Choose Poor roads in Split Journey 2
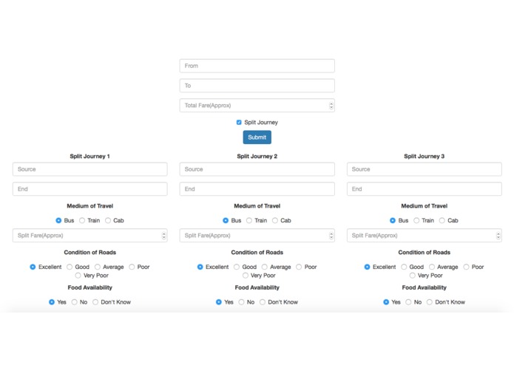Image resolution: width=514 pixels, height=365 pixels. [x=299, y=267]
